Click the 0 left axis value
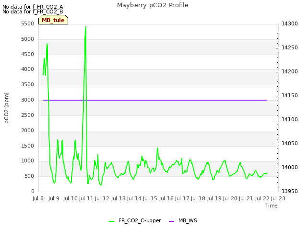The height and width of the screenshot is (230, 307). tap(33, 192)
